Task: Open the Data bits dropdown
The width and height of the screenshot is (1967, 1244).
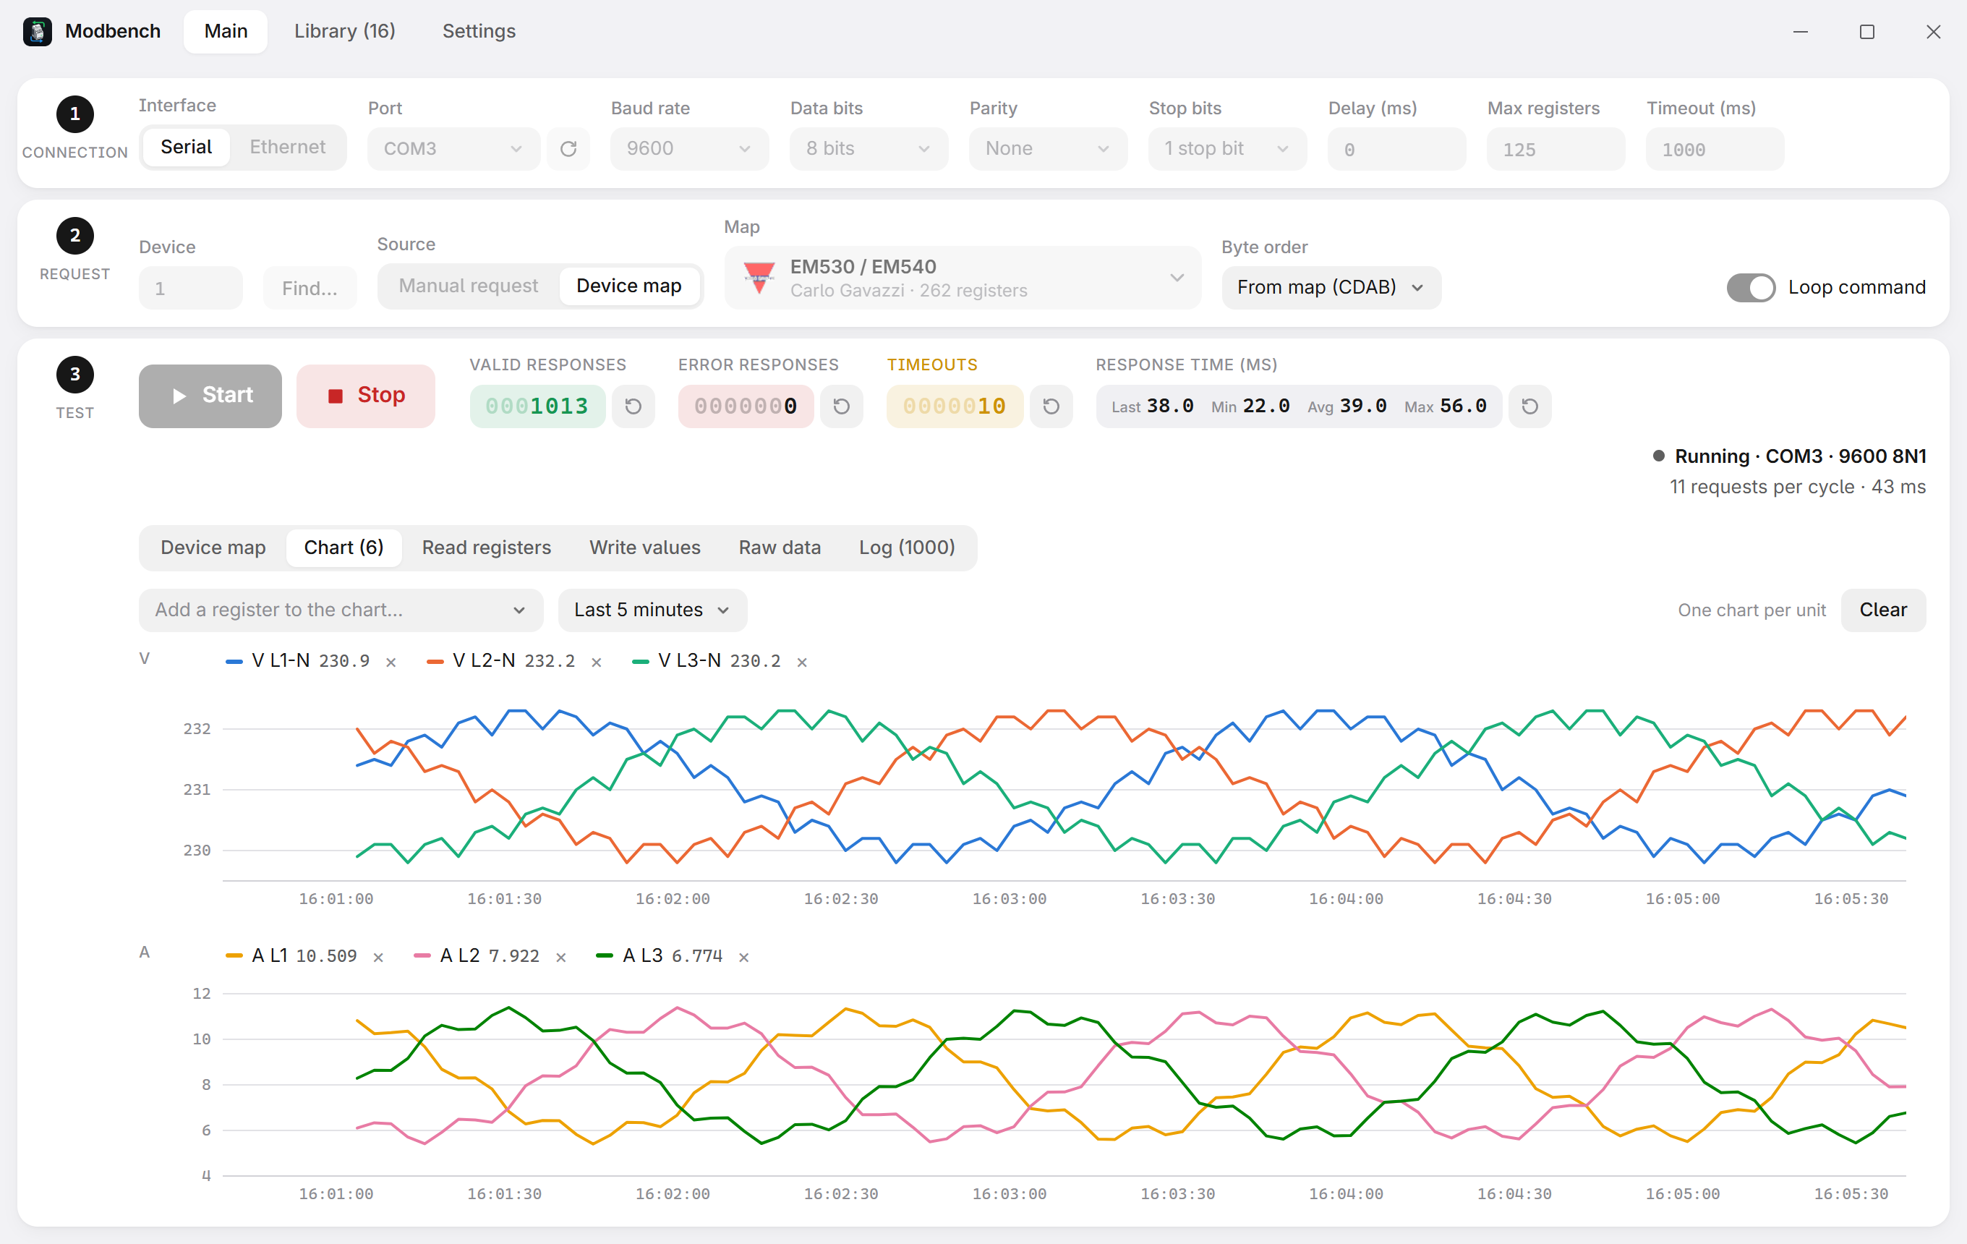Action: (x=869, y=149)
